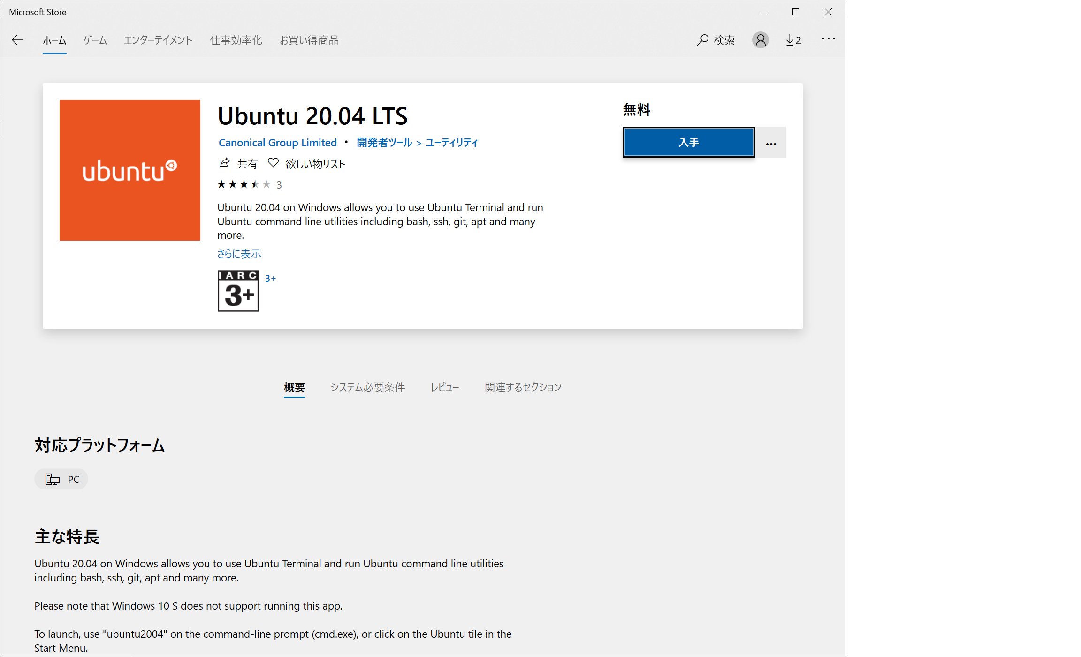Add to wishlist via heart icon
The image size is (1081, 657).
(x=273, y=163)
